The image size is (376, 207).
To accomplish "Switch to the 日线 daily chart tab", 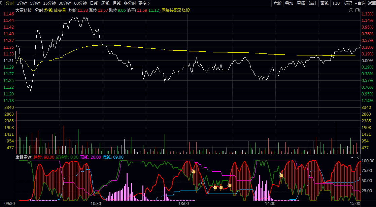I will point(94,3).
